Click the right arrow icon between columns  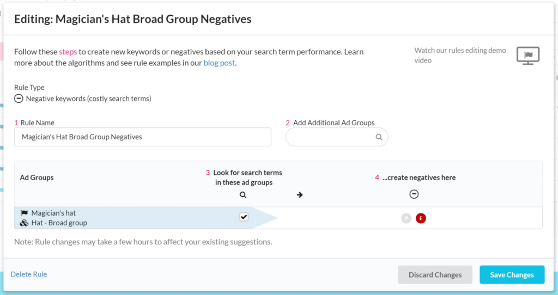(300, 195)
